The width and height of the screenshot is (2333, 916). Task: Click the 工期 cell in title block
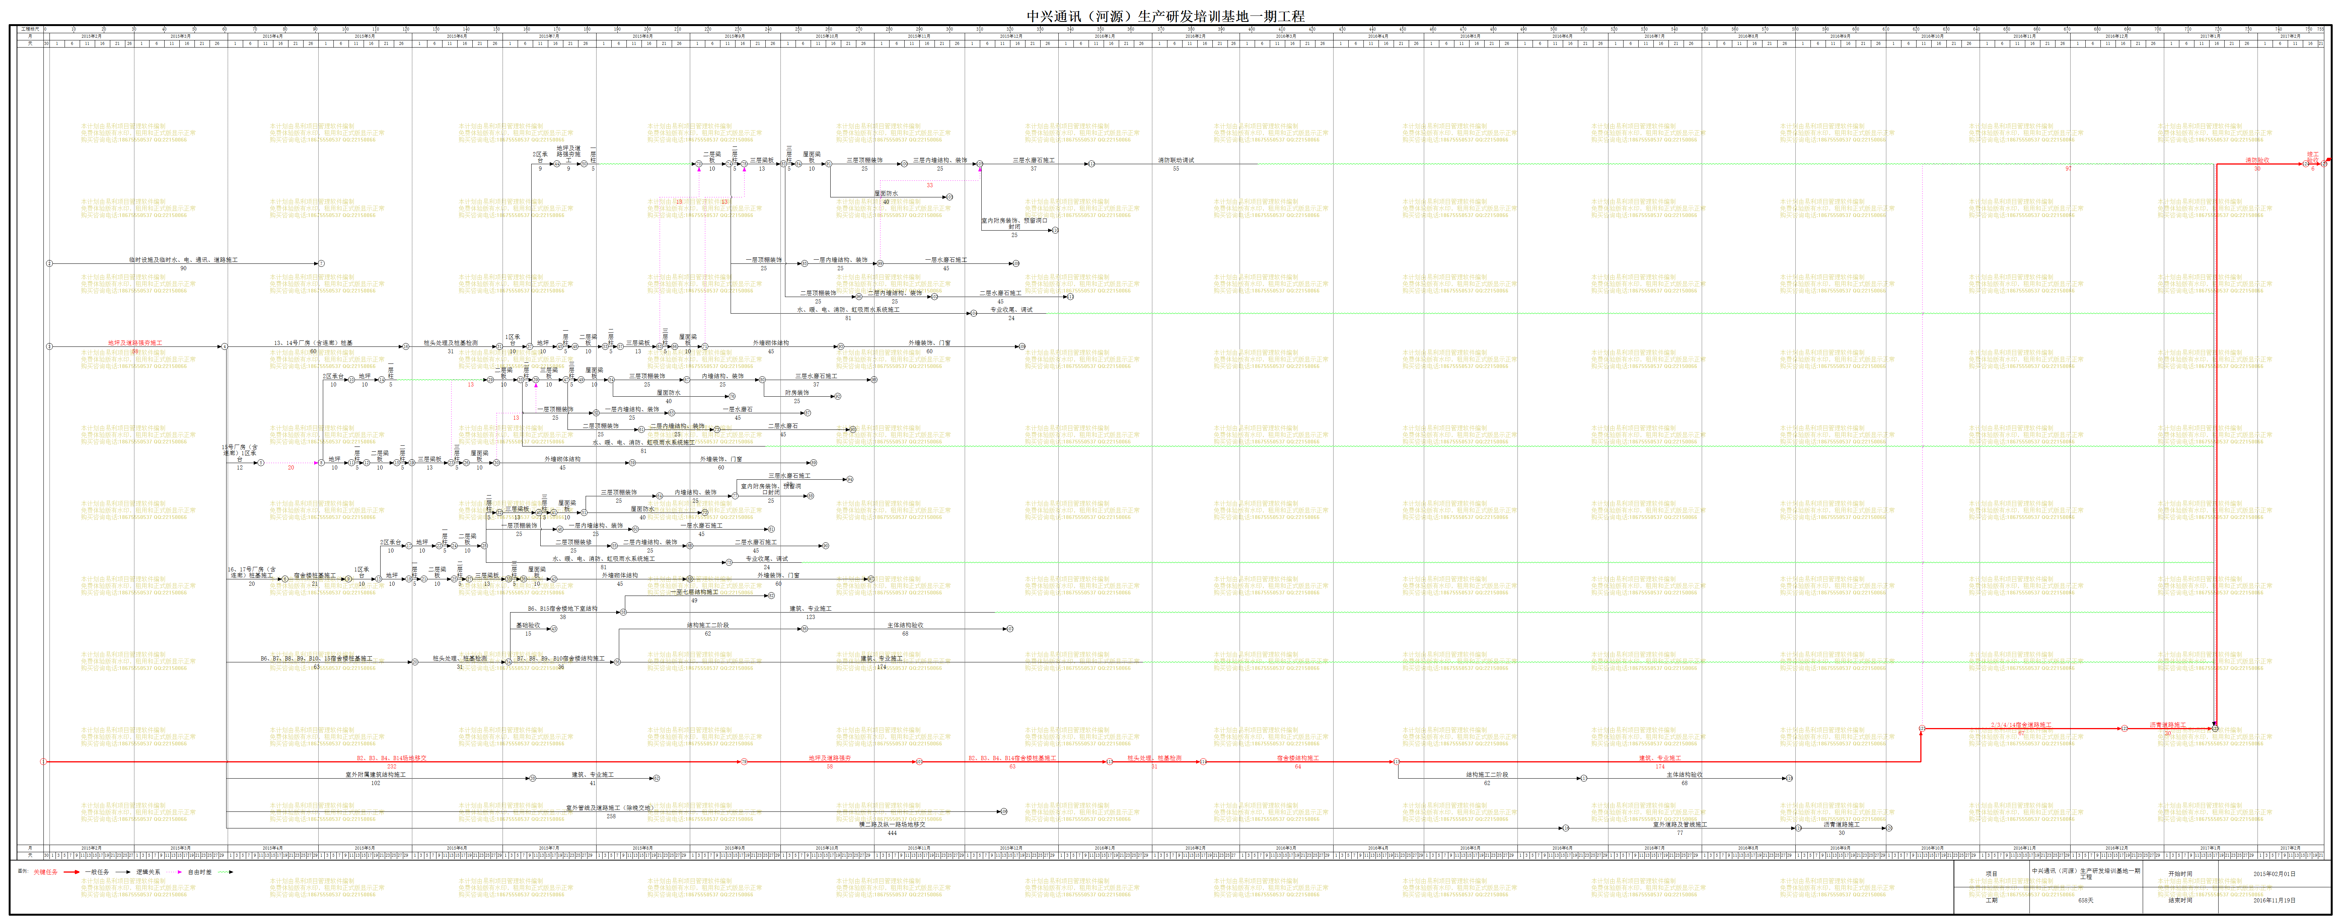(1992, 900)
